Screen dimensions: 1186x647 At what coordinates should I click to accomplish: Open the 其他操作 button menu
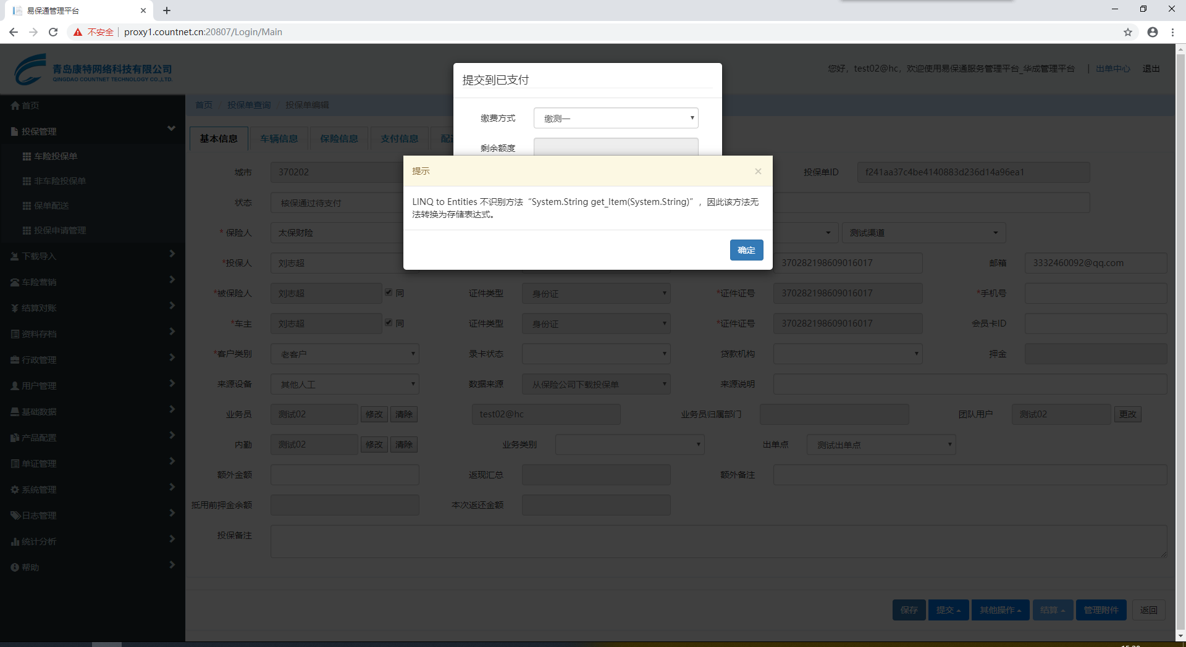pos(1000,610)
